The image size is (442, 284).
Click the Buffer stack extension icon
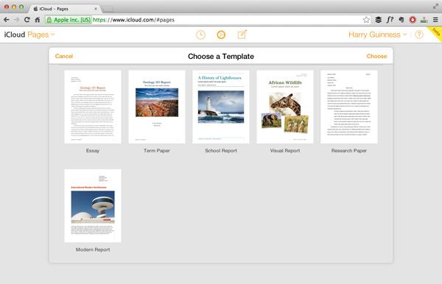click(379, 20)
